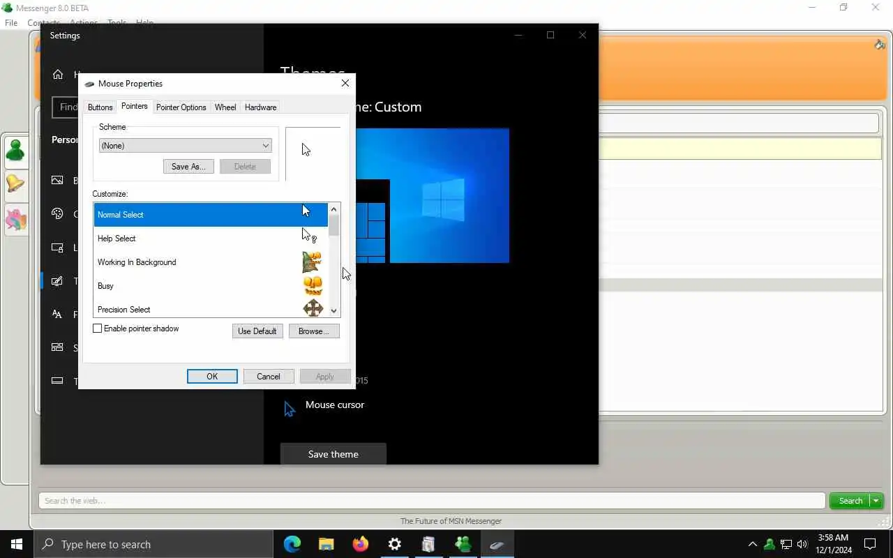The image size is (893, 558).
Task: Open network tray icon
Action: click(786, 544)
